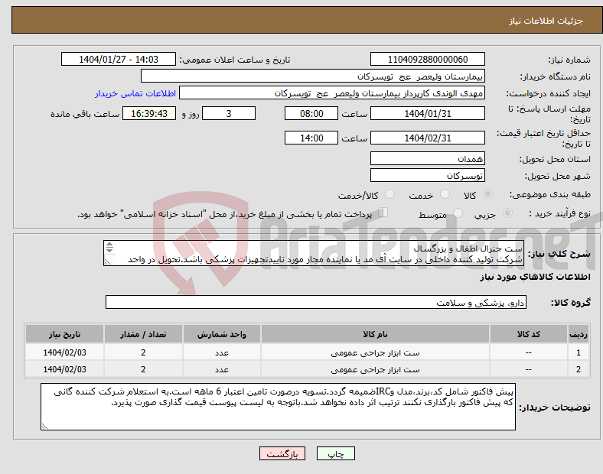603x474 pixels.
Task: Click requester field مهدی الوندی کارپرداز
Action: [x=332, y=93]
